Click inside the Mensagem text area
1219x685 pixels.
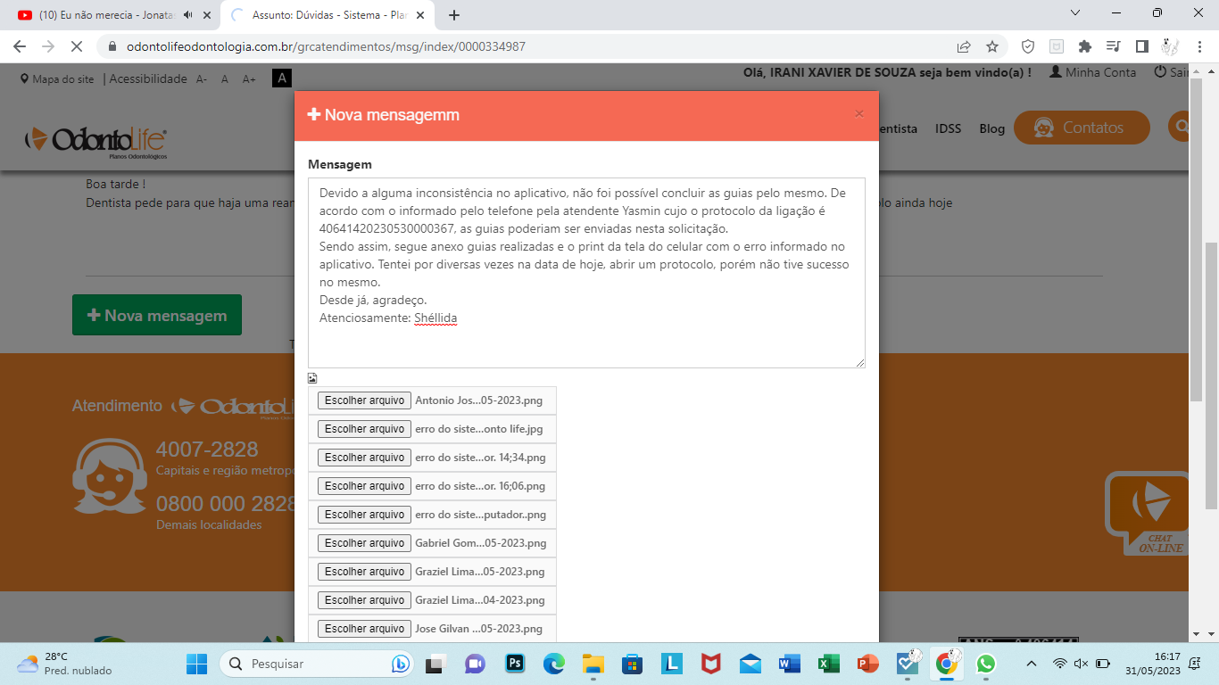pyautogui.click(x=586, y=273)
